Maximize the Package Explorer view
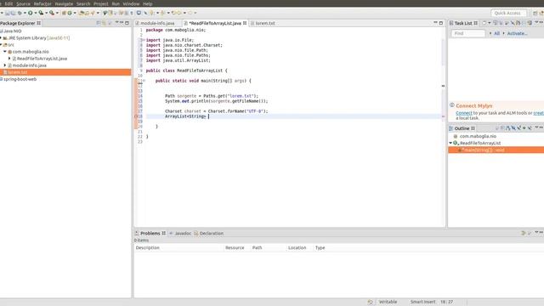 tap(127, 23)
